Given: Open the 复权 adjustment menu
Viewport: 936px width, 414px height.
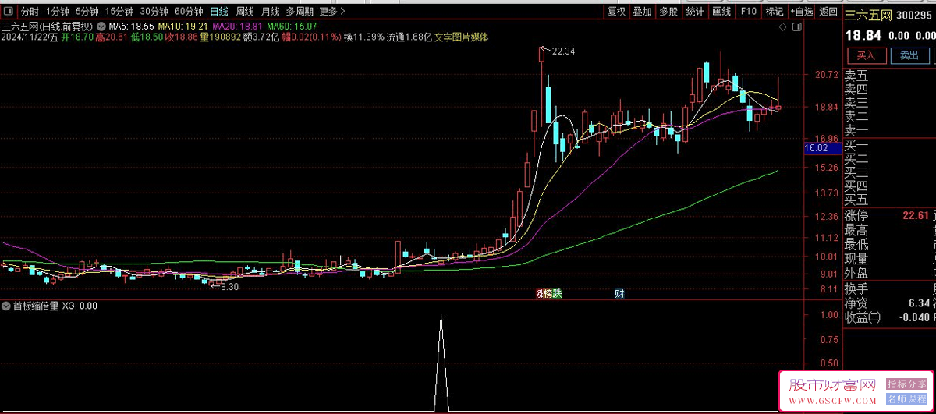Looking at the screenshot, I should coord(617,12).
